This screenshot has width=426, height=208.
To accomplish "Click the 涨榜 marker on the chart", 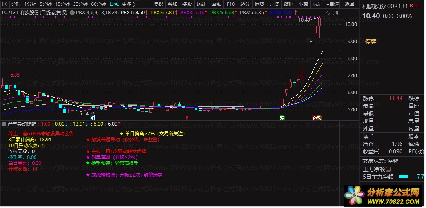I will click(317, 118).
